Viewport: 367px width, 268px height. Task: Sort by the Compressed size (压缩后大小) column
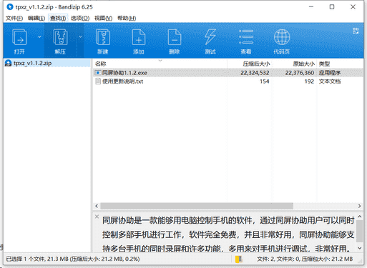click(249, 64)
